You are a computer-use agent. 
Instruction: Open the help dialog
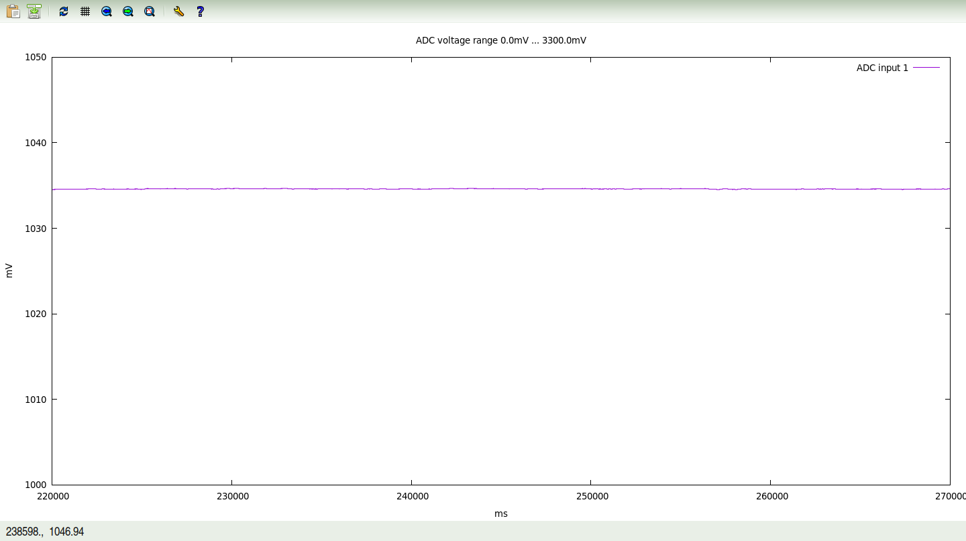coord(200,11)
